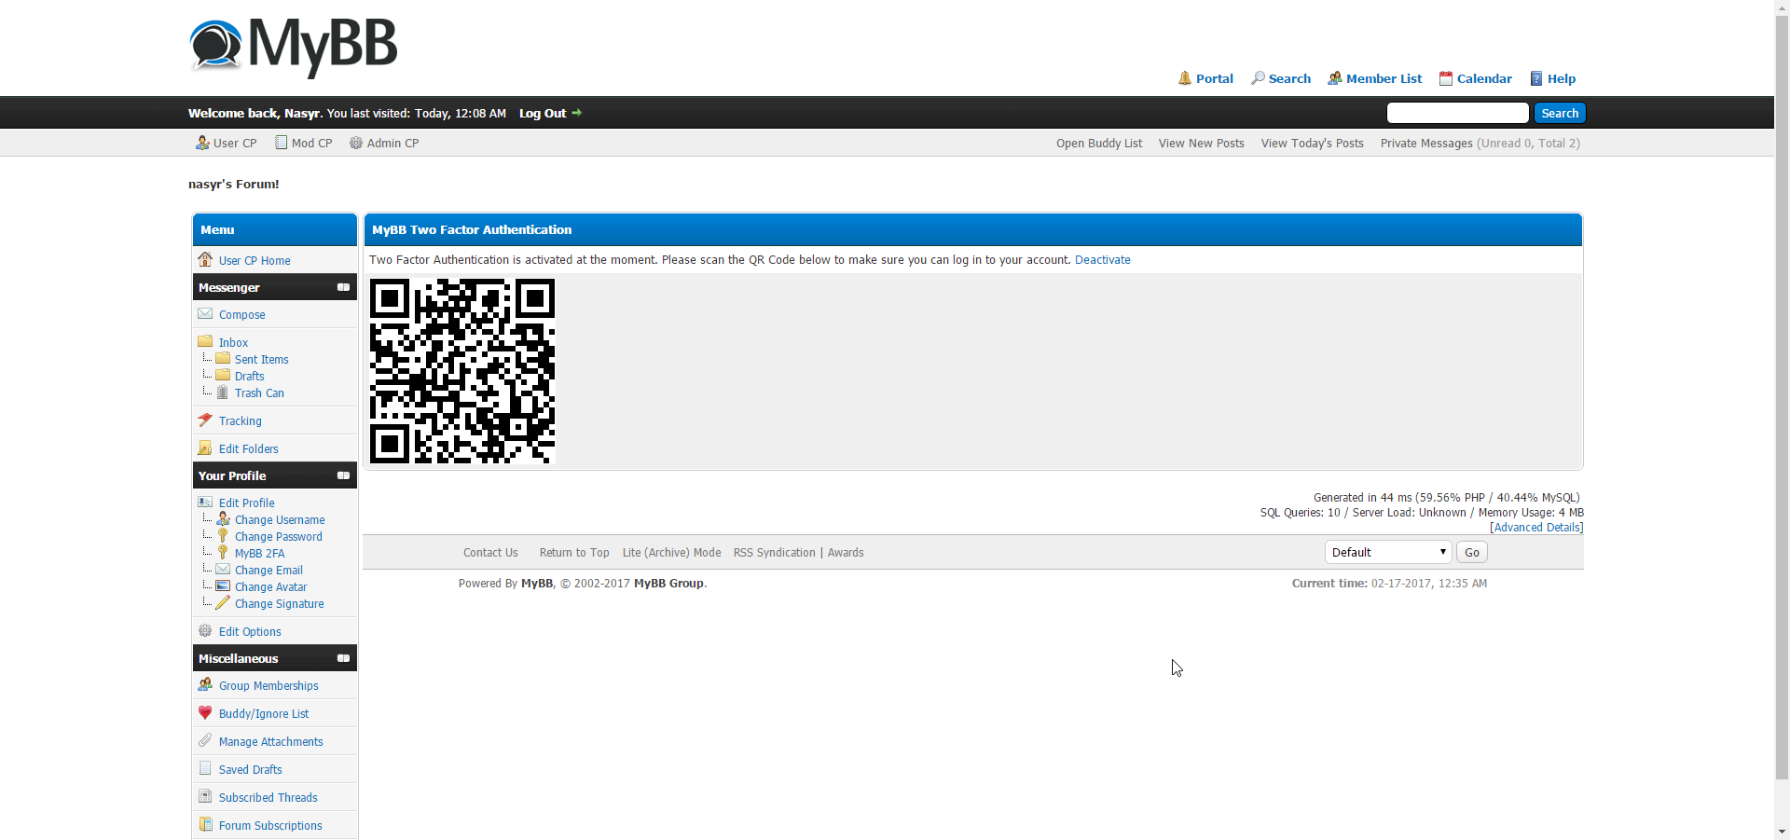
Task: Click the Deactivate two-factor link
Action: 1102,260
